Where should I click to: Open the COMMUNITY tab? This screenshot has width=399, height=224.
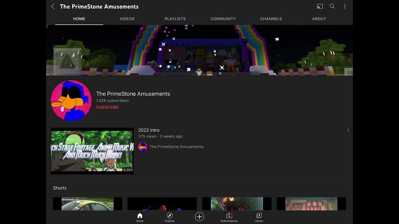pos(223,19)
